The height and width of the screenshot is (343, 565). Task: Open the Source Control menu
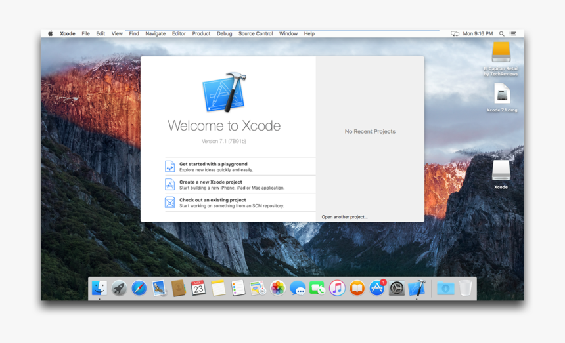pos(256,33)
